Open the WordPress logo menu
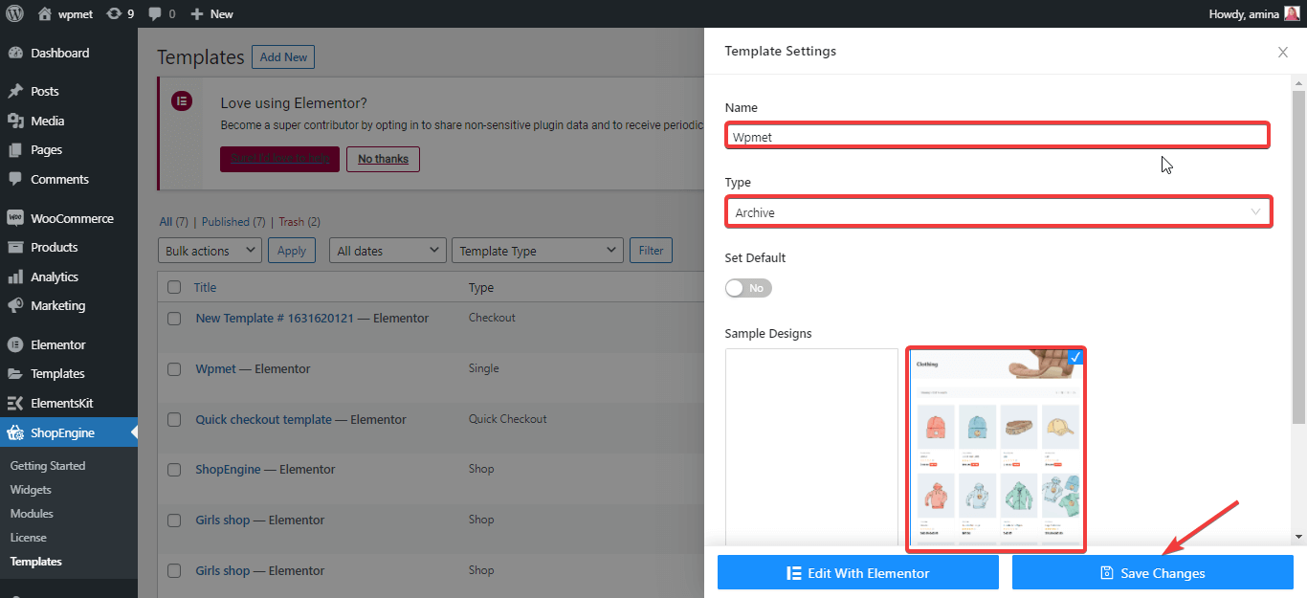 tap(14, 13)
